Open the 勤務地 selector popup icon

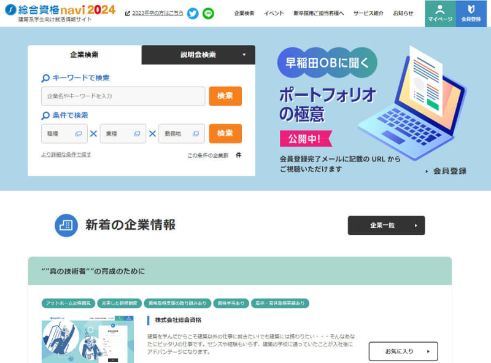click(196, 134)
